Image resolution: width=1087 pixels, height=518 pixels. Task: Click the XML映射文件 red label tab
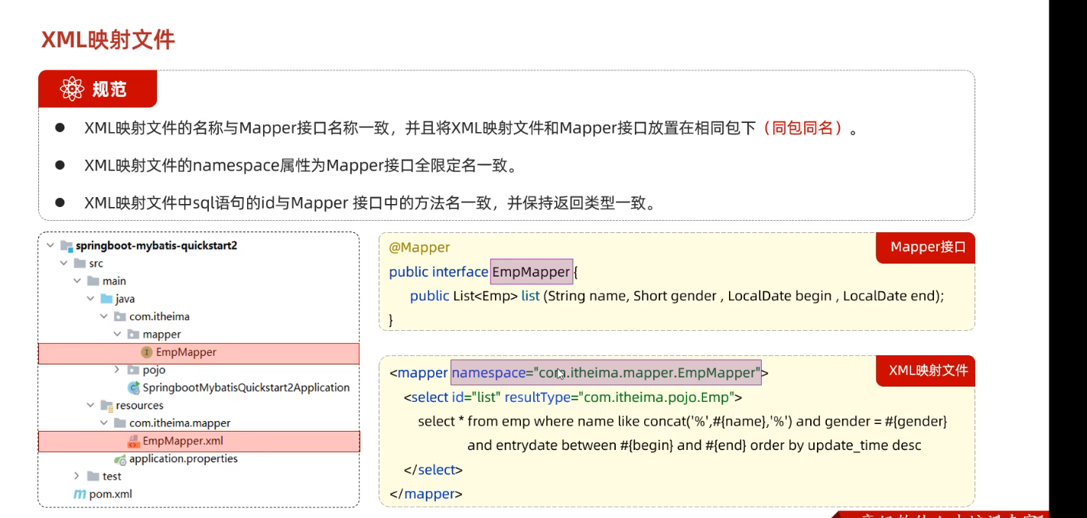click(x=927, y=371)
